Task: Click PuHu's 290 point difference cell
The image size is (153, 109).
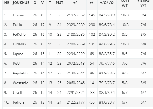Action: (x=92, y=25)
